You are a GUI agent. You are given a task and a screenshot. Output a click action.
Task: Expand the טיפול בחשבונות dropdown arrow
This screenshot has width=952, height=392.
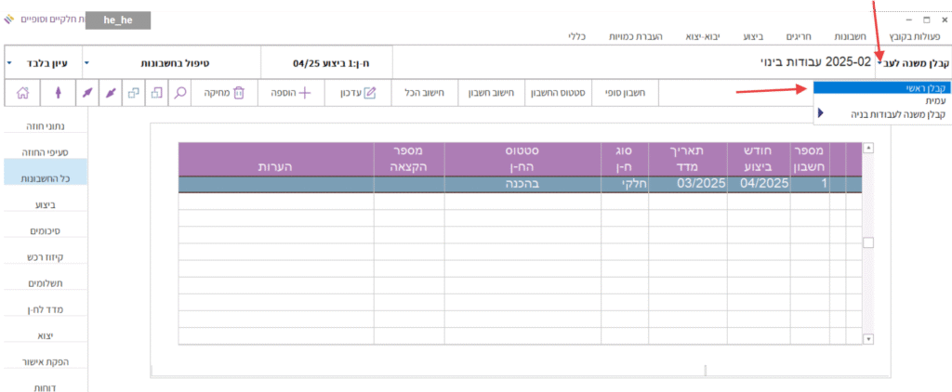click(x=86, y=63)
